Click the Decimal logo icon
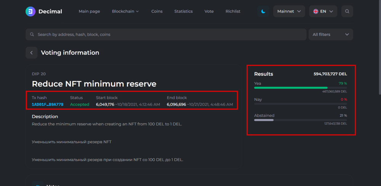 point(30,11)
